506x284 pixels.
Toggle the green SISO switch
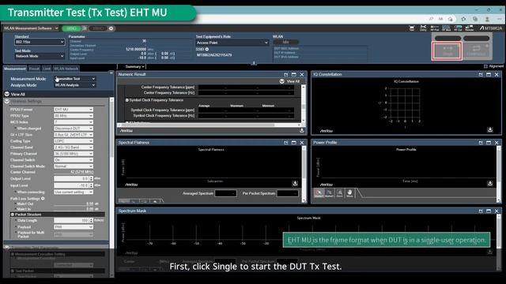pos(71,28)
